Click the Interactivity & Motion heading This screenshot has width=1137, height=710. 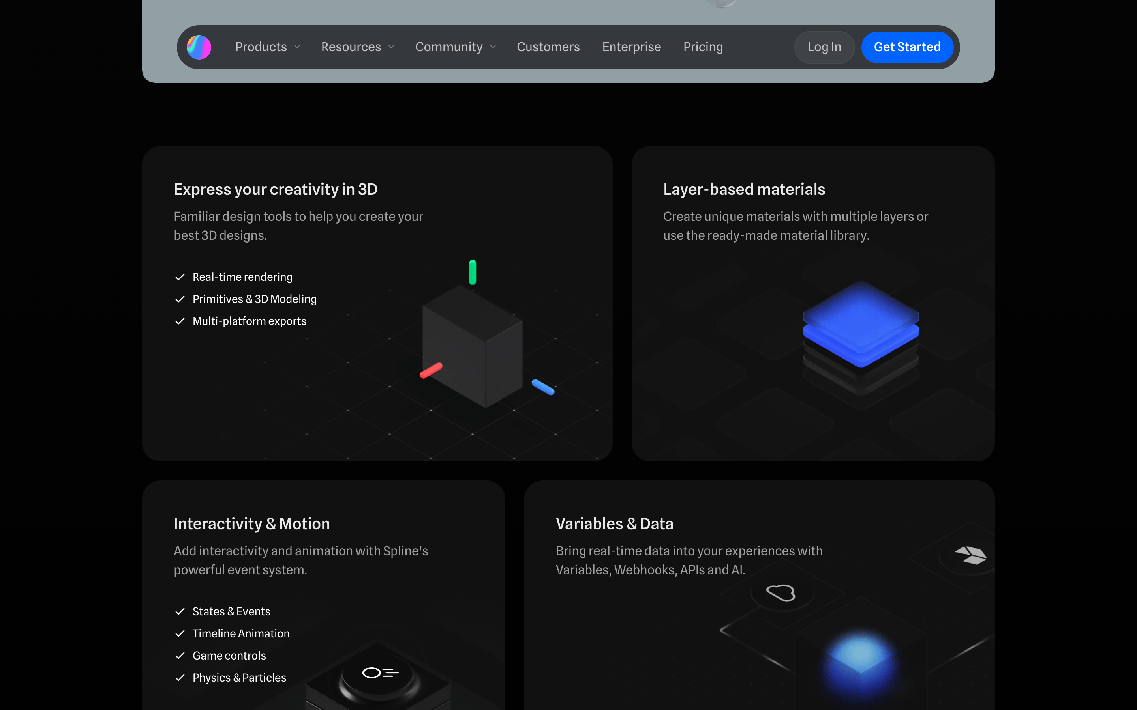click(252, 523)
